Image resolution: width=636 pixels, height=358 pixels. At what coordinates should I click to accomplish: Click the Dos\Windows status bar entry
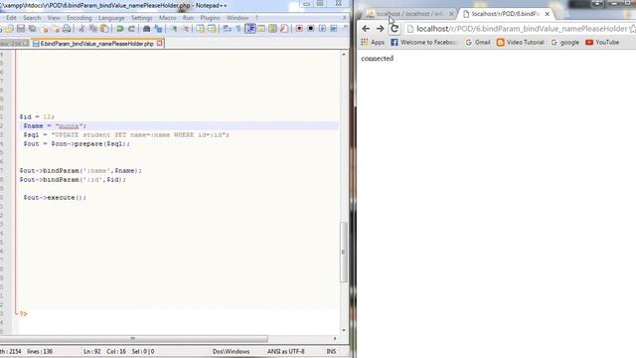pyautogui.click(x=231, y=351)
